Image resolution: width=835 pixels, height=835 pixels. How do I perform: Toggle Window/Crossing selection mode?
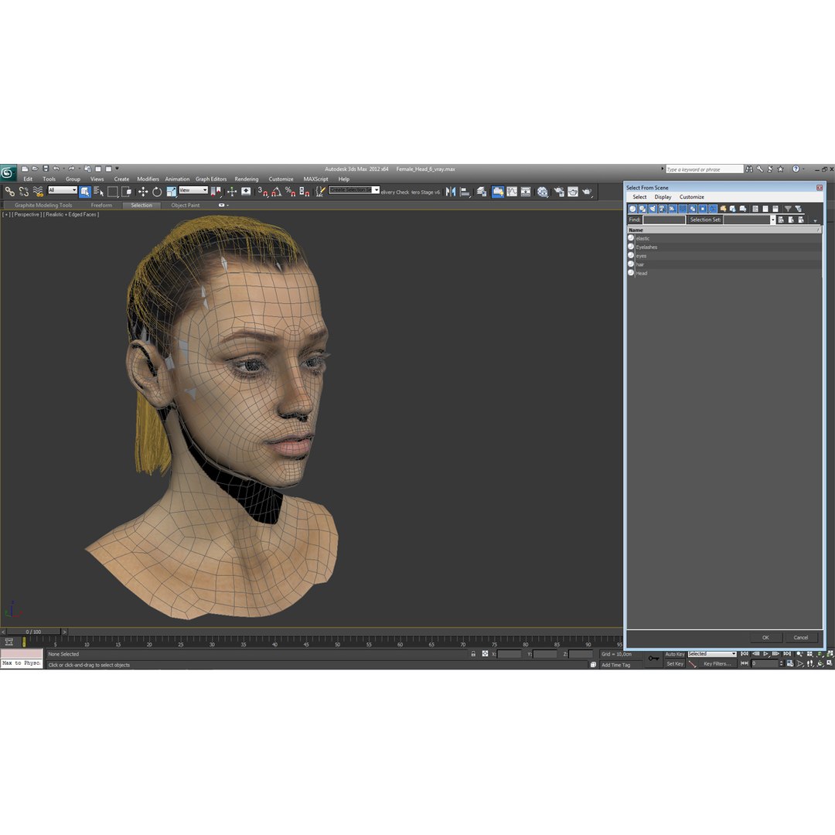(126, 192)
